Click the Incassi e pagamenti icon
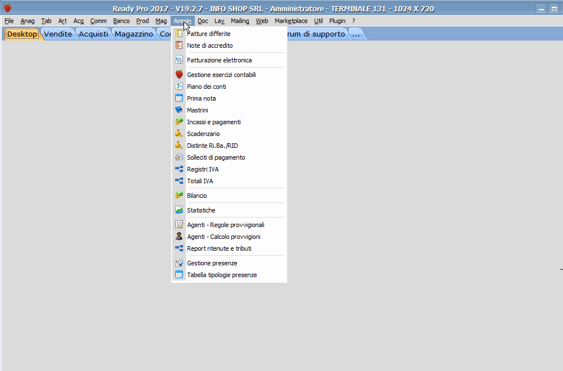This screenshot has width=563, height=371. click(179, 122)
